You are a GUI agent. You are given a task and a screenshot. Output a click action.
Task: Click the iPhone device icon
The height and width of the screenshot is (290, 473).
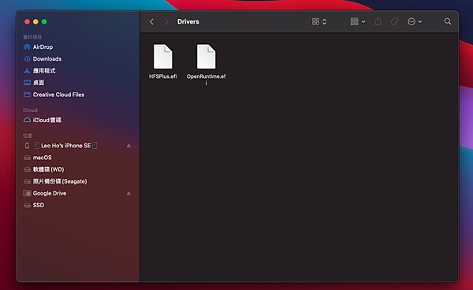pyautogui.click(x=27, y=146)
